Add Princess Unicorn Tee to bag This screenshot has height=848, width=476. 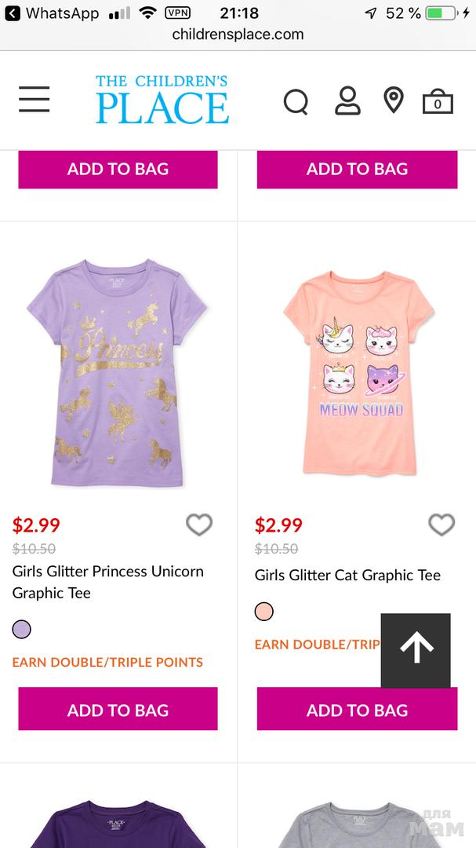coord(118,710)
